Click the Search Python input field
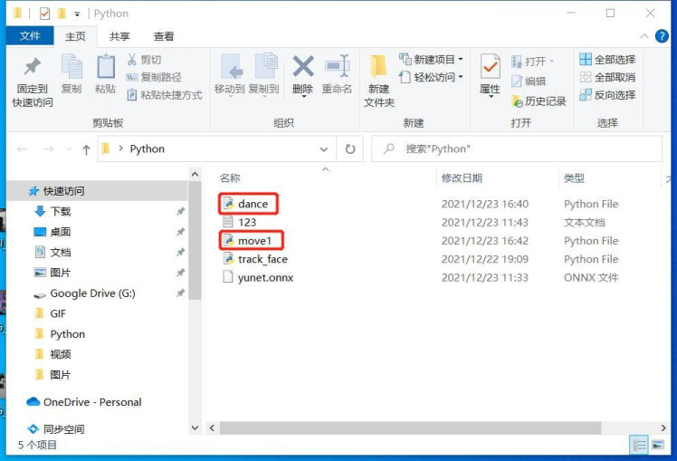The image size is (677, 461). coord(517,149)
